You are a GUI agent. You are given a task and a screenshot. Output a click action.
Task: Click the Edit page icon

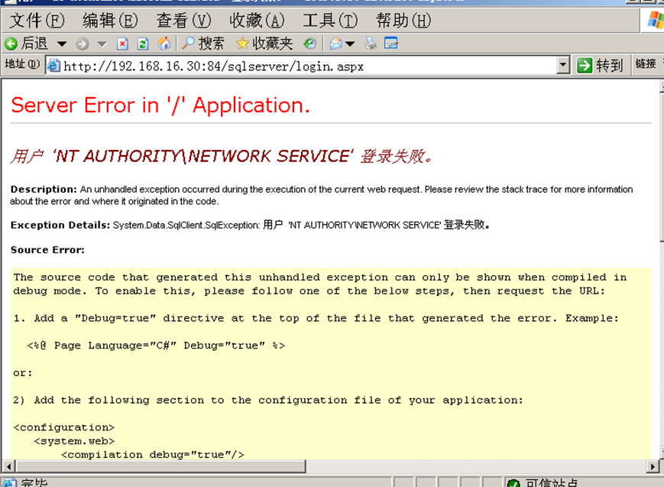pyautogui.click(x=390, y=44)
